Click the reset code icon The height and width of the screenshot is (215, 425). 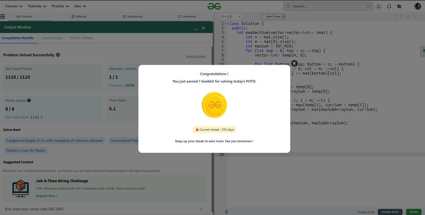tap(414, 16)
